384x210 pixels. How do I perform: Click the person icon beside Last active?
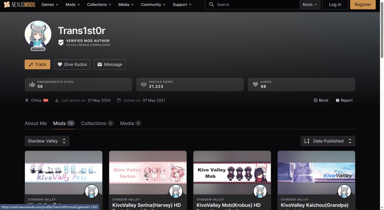(x=57, y=100)
